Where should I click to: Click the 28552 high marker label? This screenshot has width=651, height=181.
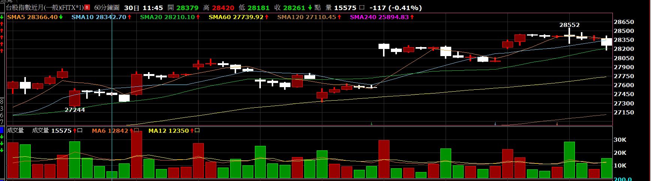pos(569,25)
